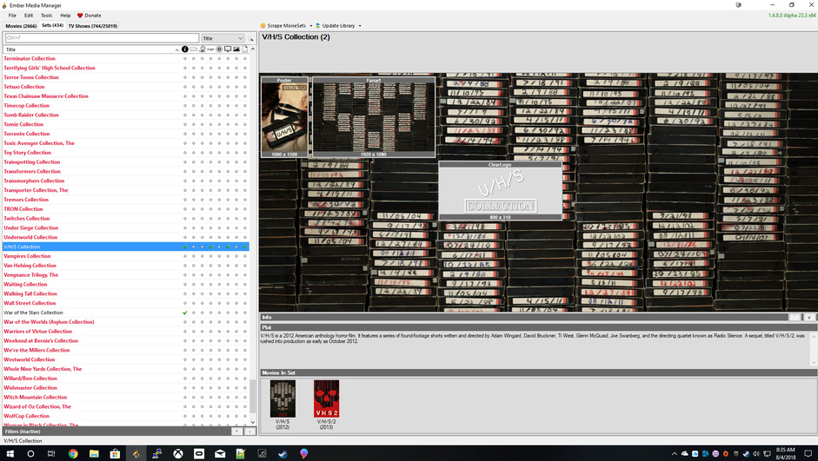This screenshot has width=818, height=461.
Task: Click the search magnifier icon beside the Title filter
Action: (x=251, y=39)
